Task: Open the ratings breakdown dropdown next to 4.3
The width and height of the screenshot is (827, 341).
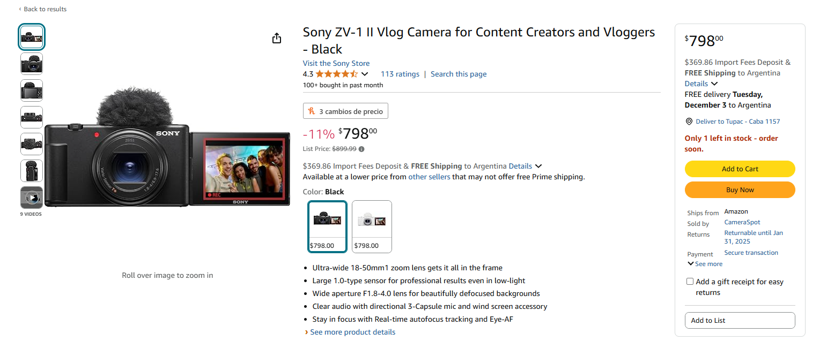Action: click(x=365, y=74)
